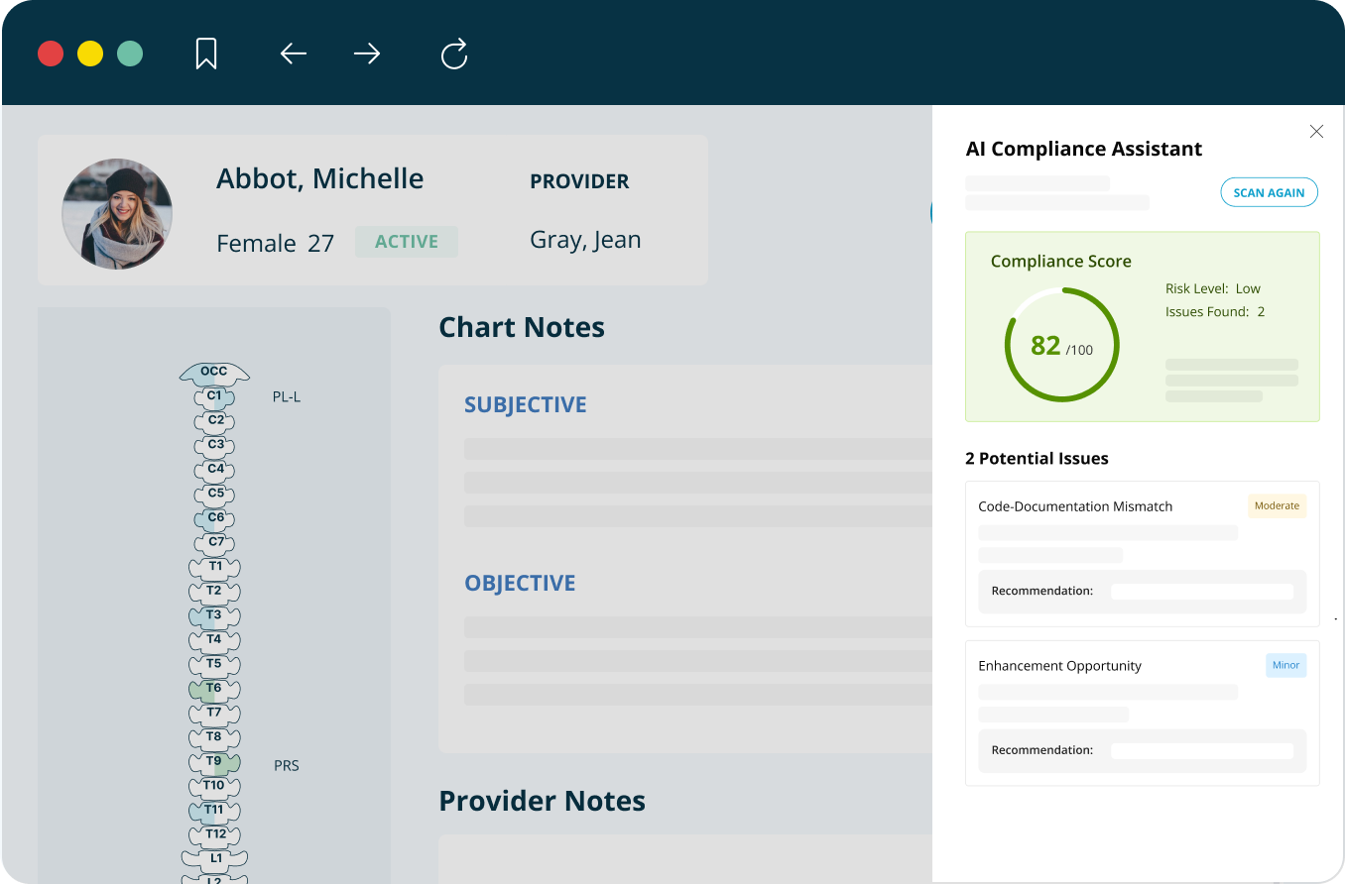Open the Enhancement Opportunity issue
This screenshot has width=1345, height=884.
1059,666
